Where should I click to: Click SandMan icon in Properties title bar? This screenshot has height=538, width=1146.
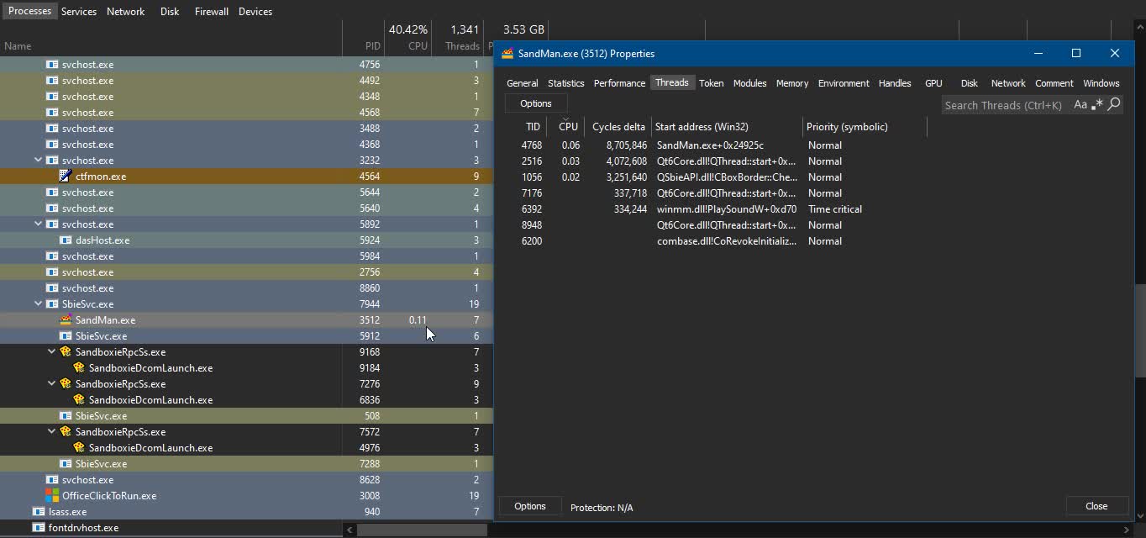click(x=507, y=54)
